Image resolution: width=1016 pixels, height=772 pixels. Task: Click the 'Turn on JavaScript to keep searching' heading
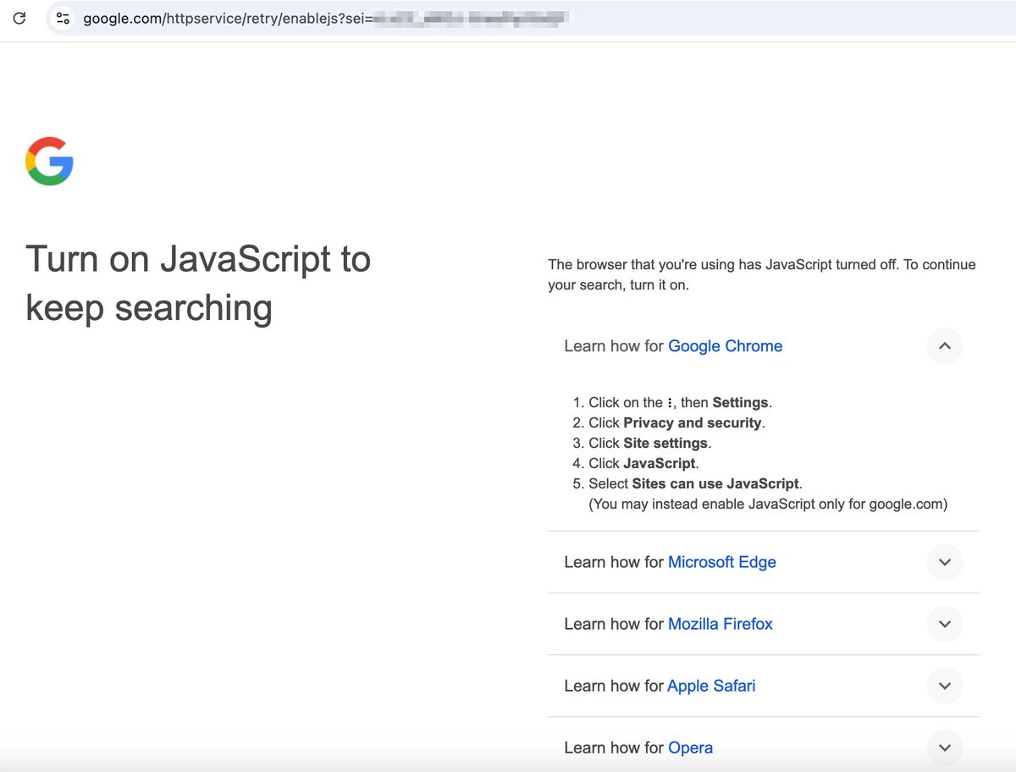(198, 284)
